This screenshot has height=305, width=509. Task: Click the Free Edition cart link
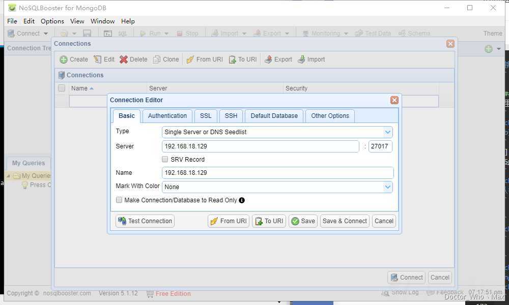169,294
